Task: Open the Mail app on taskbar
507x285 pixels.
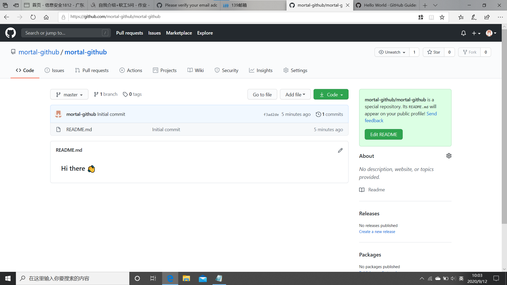Action: 203,278
